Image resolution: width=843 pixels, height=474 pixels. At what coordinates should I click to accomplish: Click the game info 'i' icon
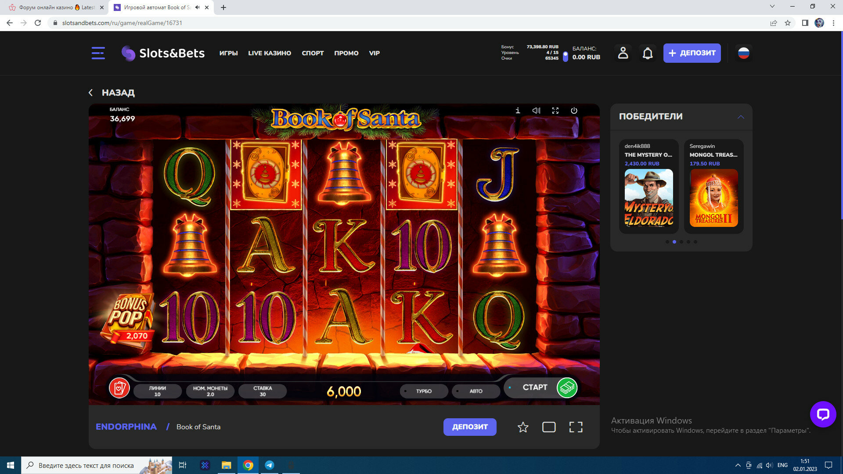point(518,111)
